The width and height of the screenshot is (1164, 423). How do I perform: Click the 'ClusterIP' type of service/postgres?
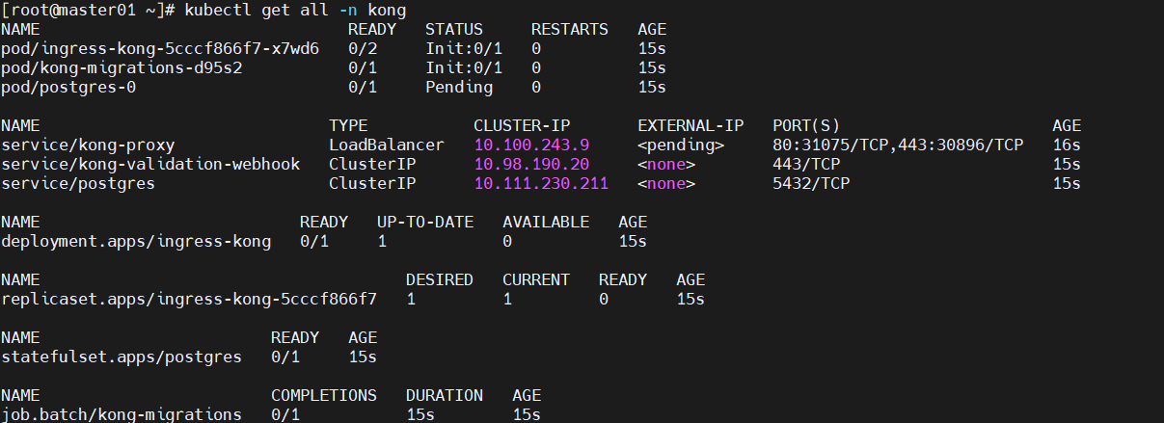click(372, 183)
